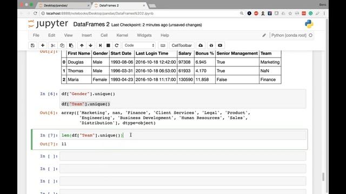Click the 130590 salary value

click(x=185, y=80)
